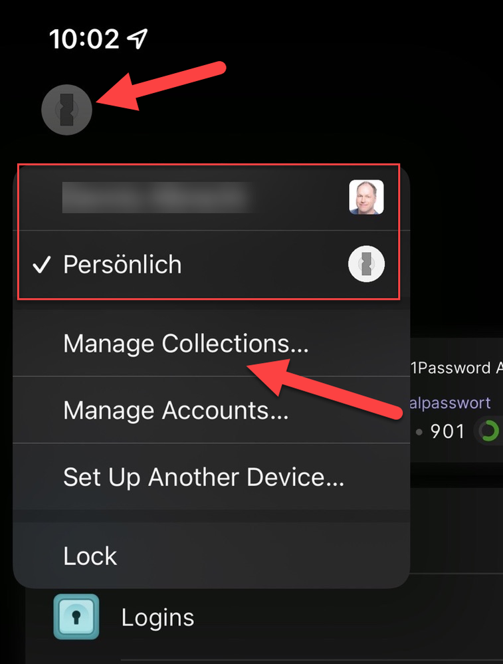Open the Logins category
503x664 pixels.
click(x=157, y=617)
